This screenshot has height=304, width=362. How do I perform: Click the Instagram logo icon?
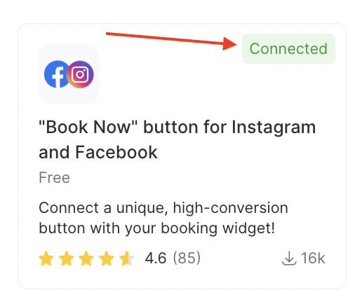coord(80,74)
